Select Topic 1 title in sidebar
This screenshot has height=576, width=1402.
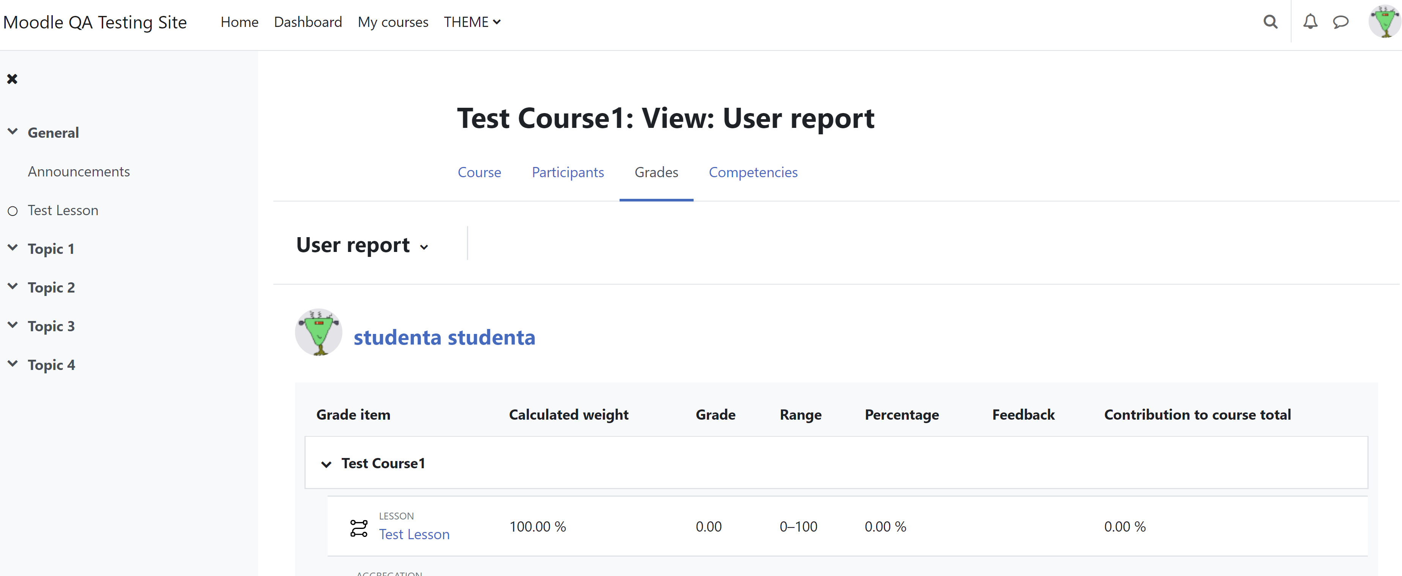50,249
